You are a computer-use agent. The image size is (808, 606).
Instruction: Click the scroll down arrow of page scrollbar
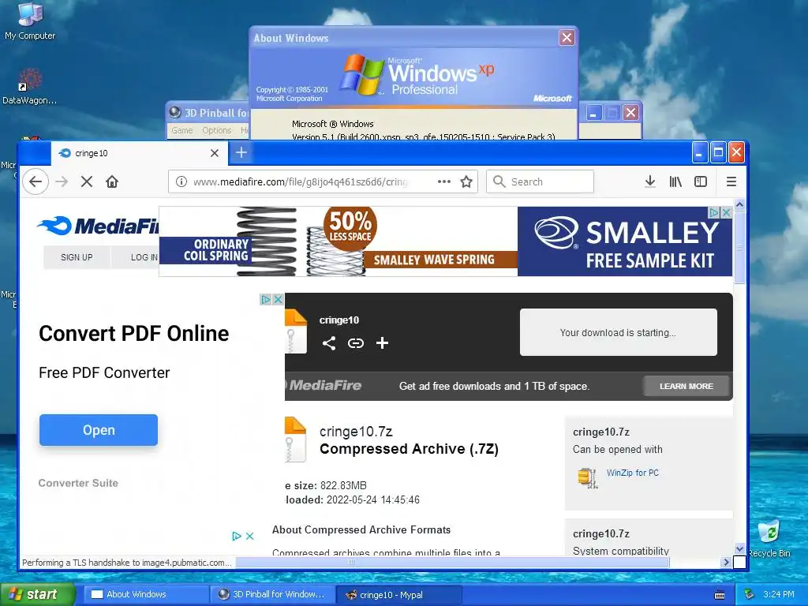[739, 549]
